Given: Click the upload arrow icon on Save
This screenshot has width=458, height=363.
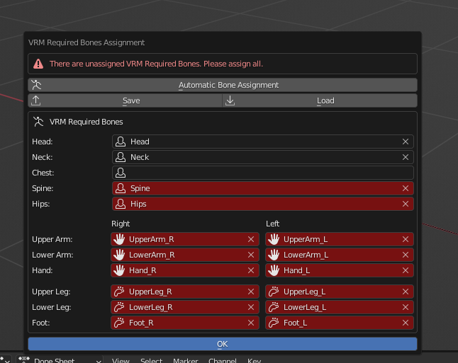Looking at the screenshot, I should coord(36,100).
